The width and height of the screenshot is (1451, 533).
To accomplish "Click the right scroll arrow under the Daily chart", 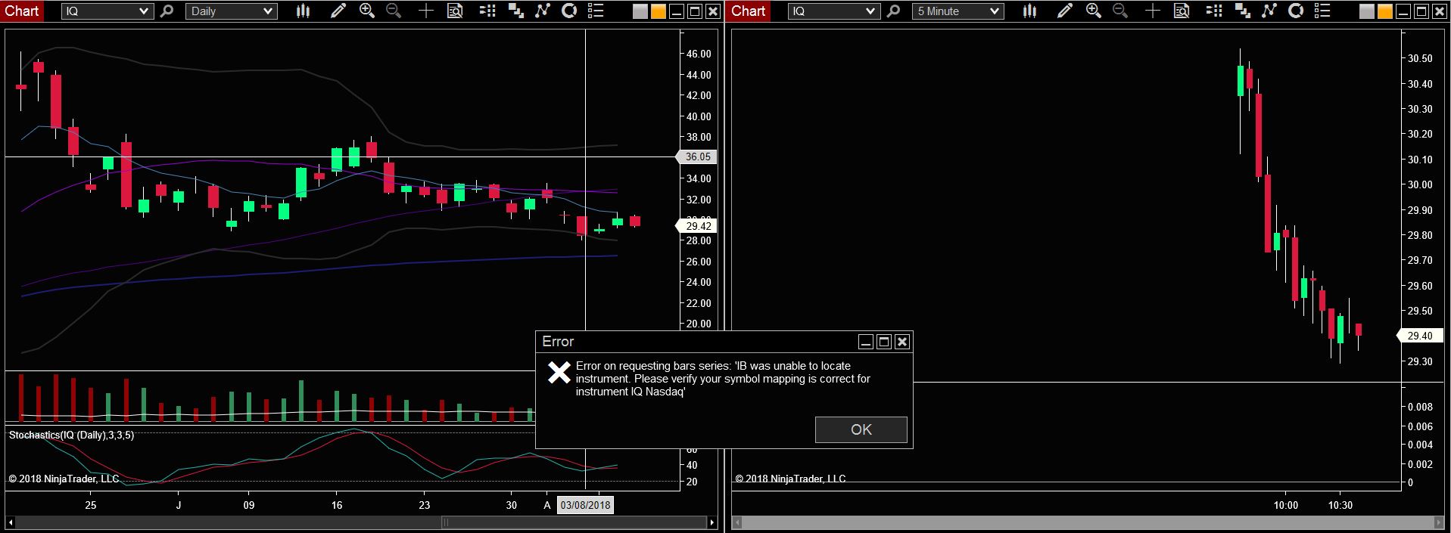I will (x=711, y=522).
